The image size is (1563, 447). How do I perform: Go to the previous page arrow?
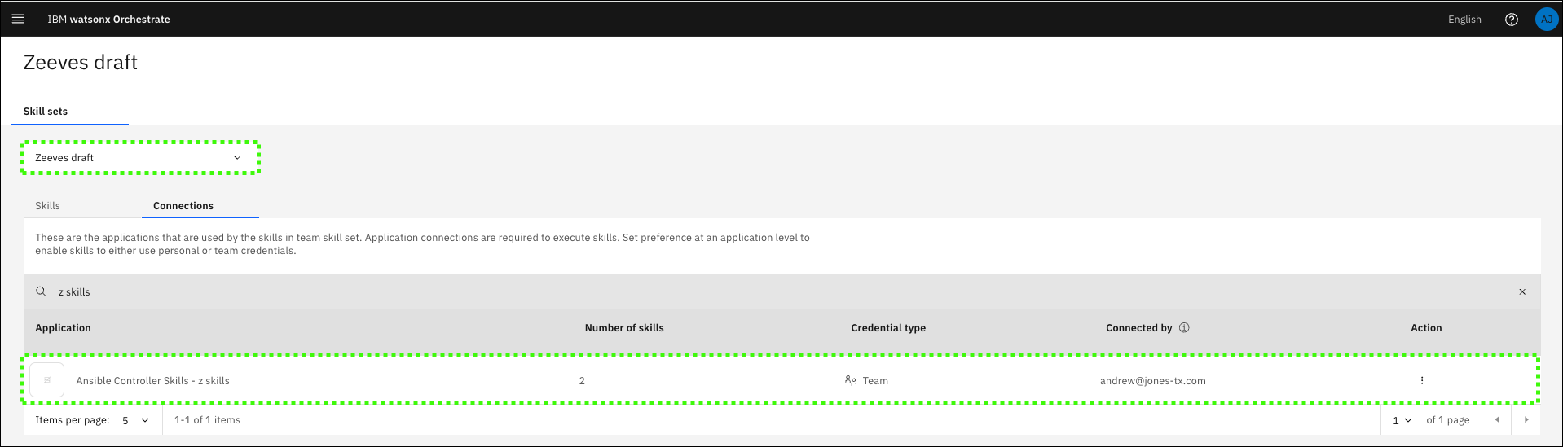1496,420
